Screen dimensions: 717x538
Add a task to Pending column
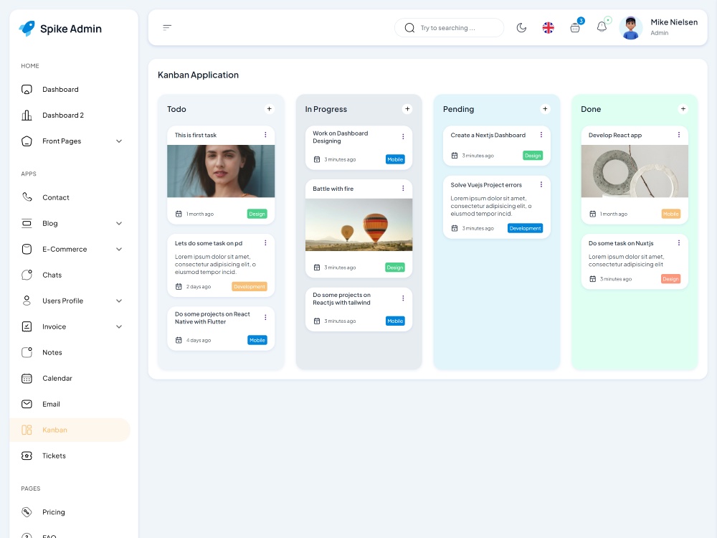coord(545,109)
